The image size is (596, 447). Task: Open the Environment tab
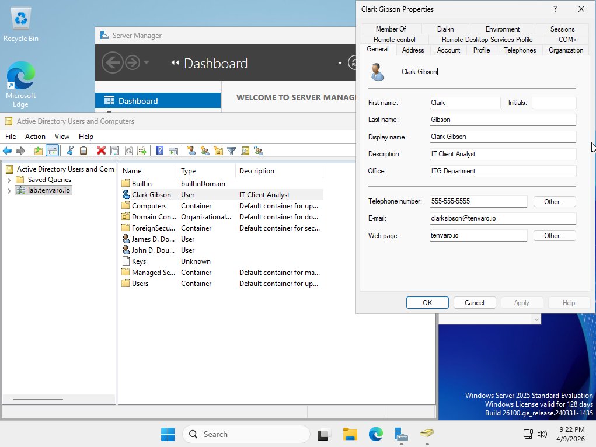[x=502, y=29]
